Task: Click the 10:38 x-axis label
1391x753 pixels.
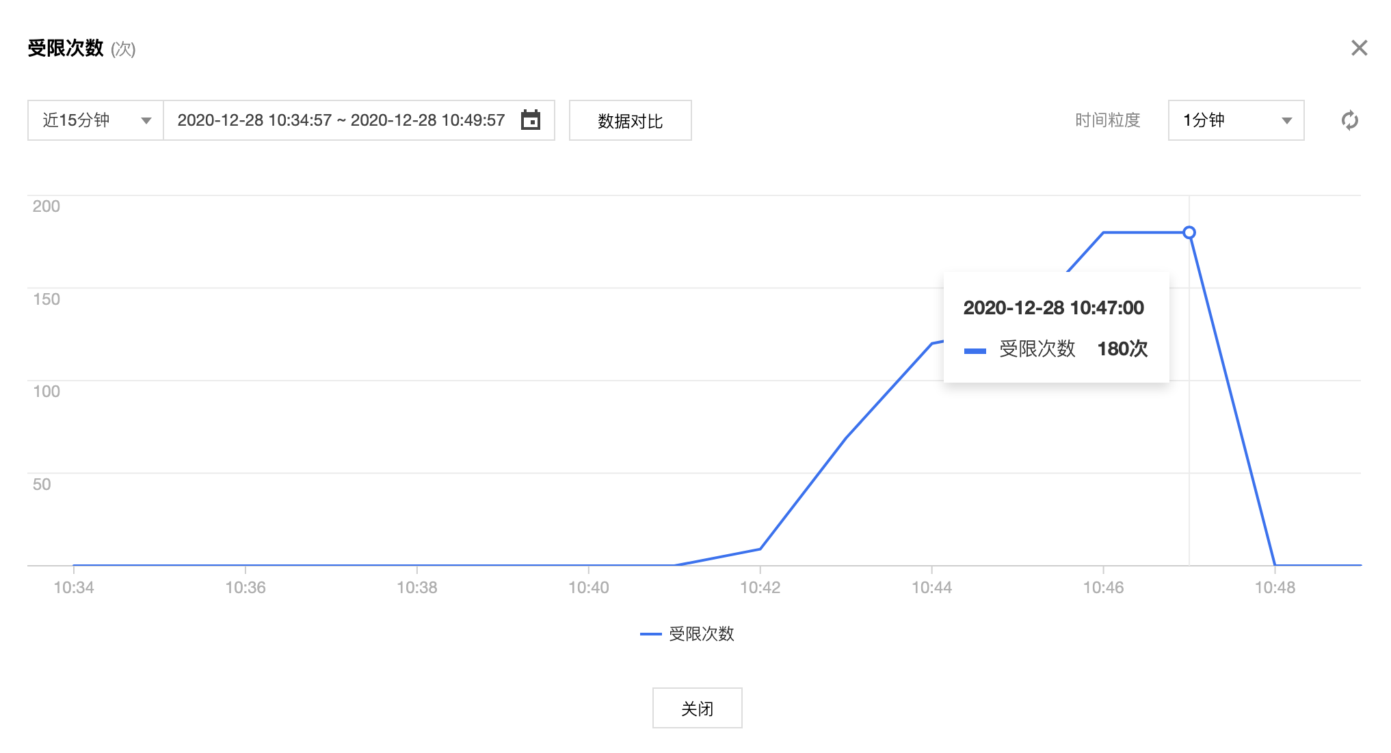Action: (x=417, y=588)
